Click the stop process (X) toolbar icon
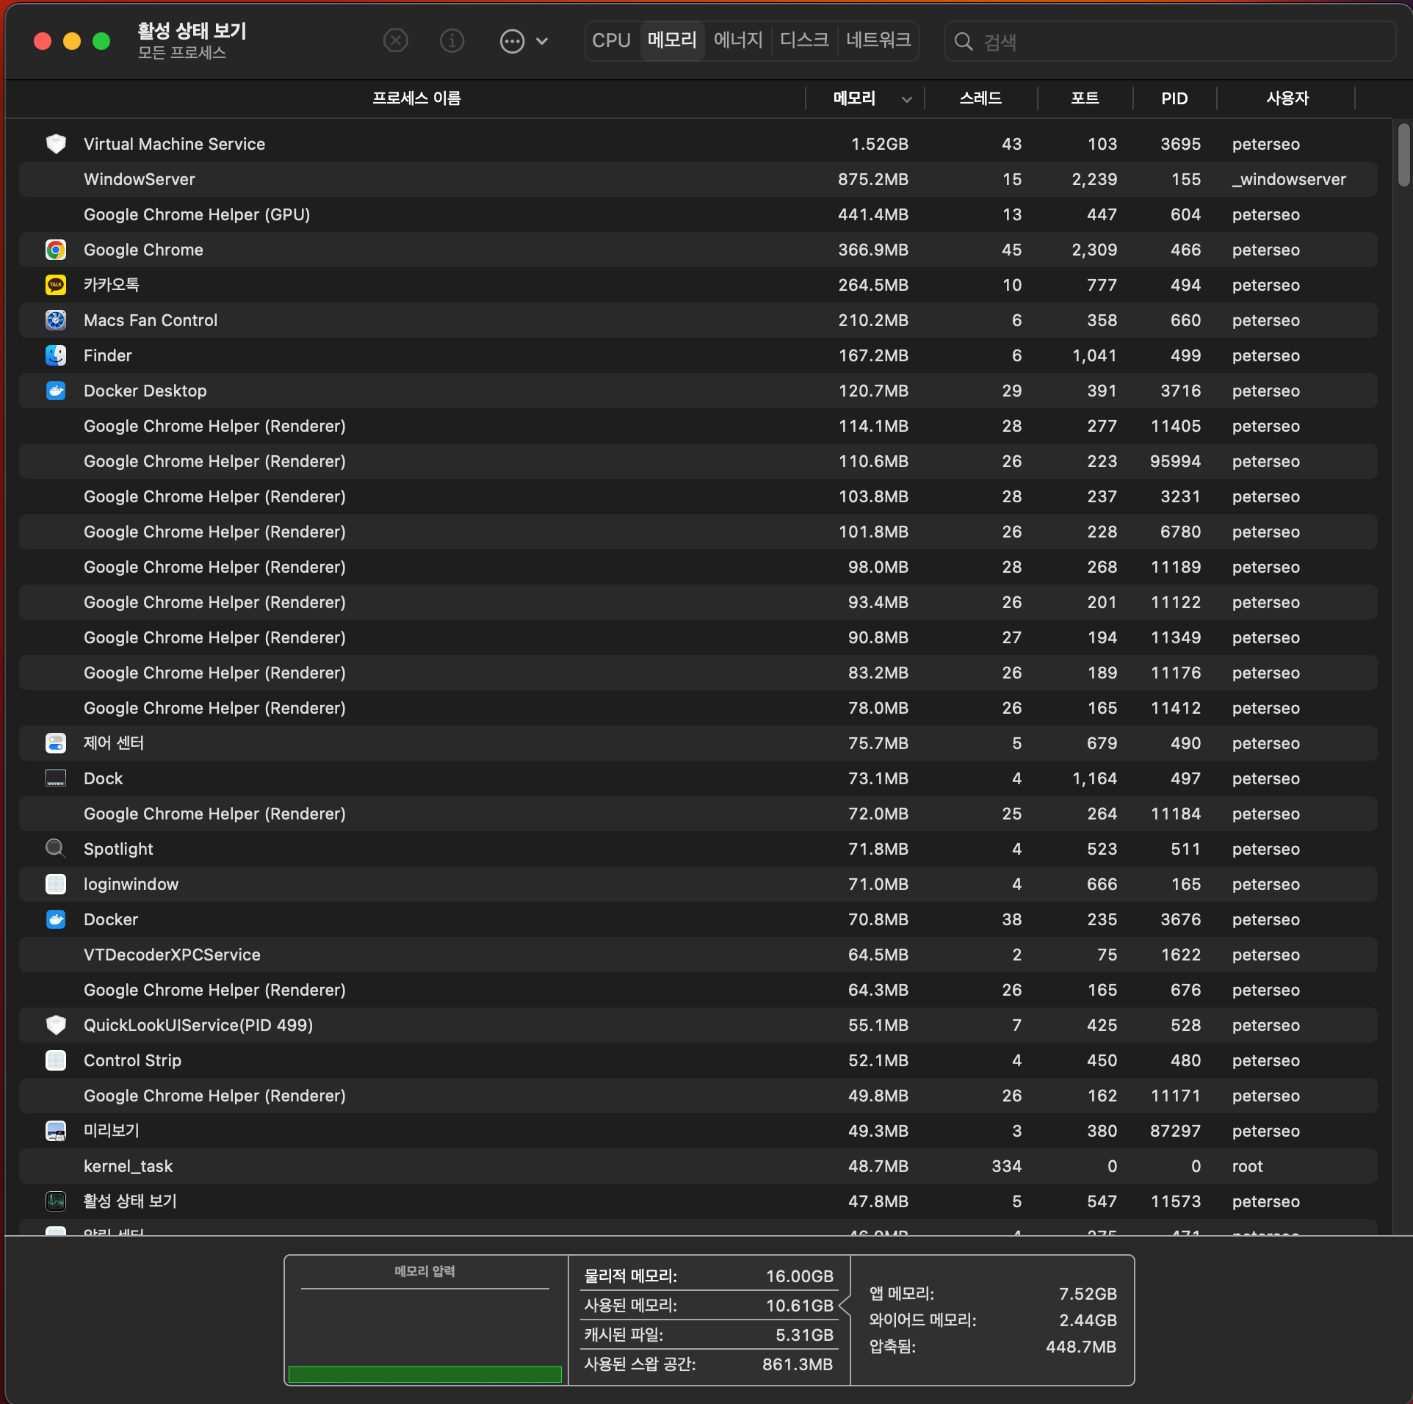1413x1404 pixels. (395, 40)
